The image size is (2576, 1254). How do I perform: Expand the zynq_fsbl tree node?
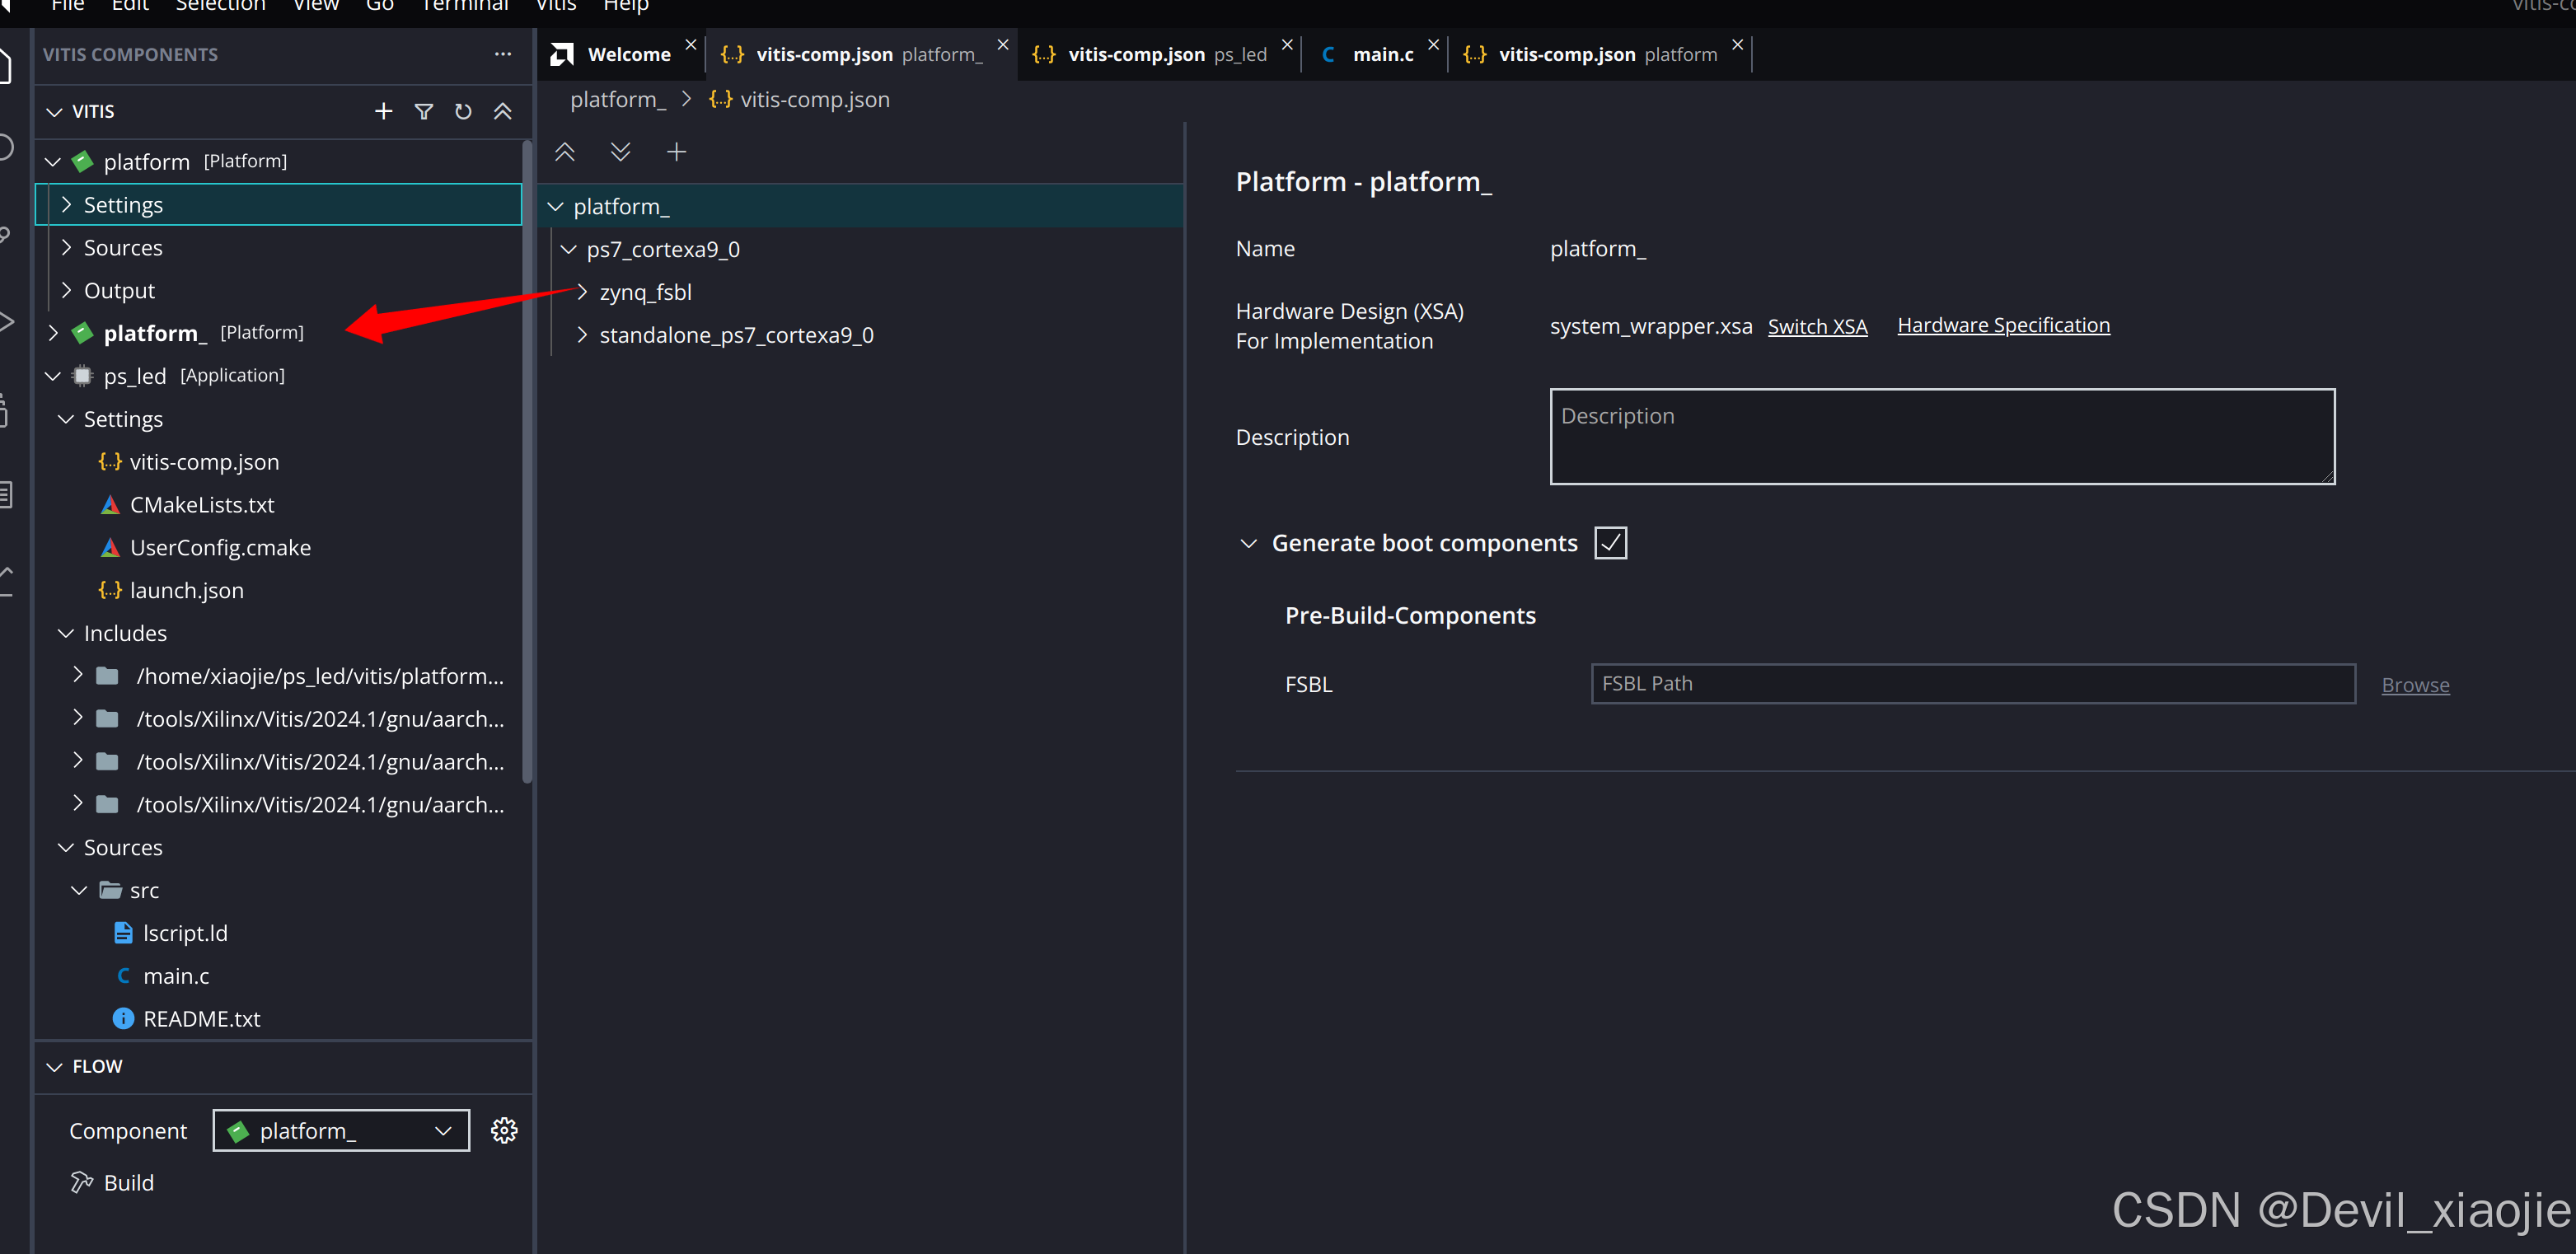coord(582,292)
